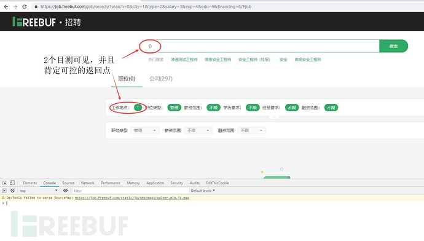This screenshot has width=424, height=241.
Task: Open hot search link 高级安全工程师
Action: tap(308, 60)
